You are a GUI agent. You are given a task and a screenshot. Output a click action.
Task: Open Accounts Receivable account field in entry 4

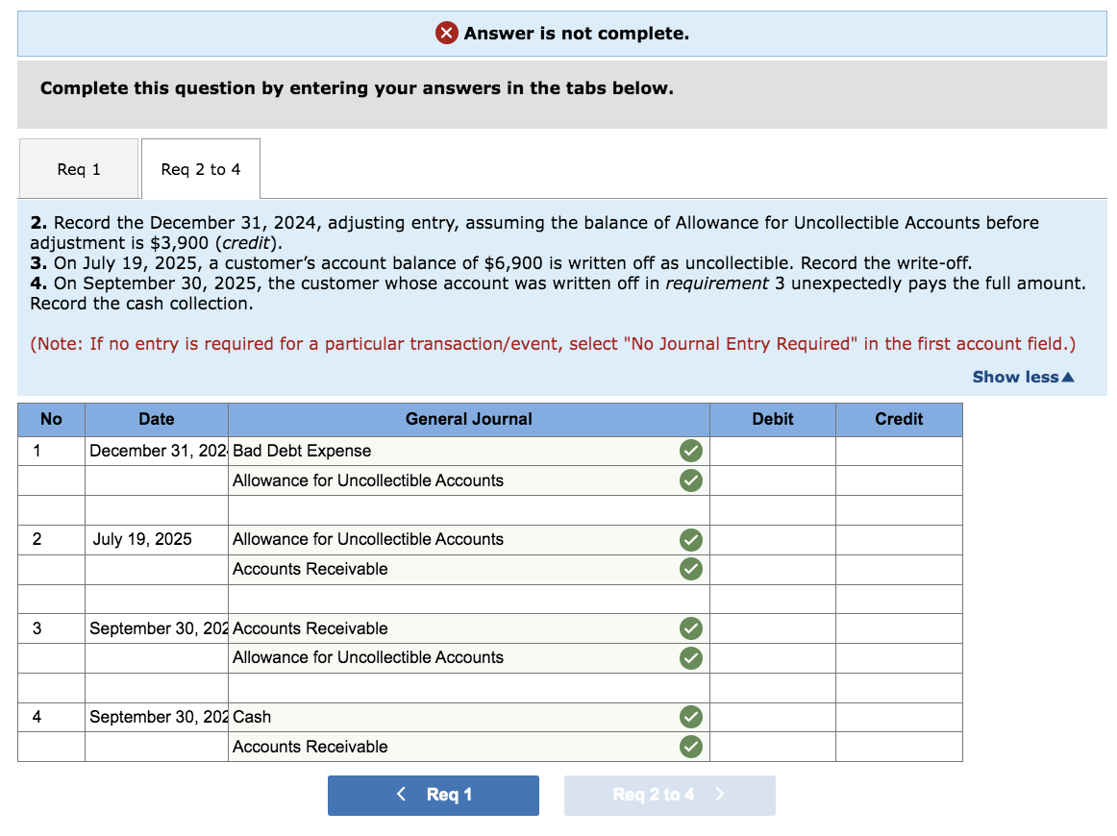click(x=469, y=747)
